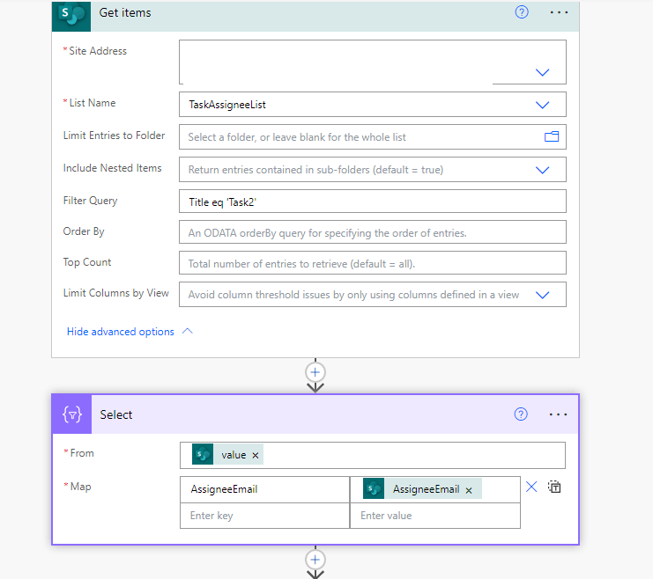The height and width of the screenshot is (579, 653).
Task: Click the Include Nested Items field
Action: pyautogui.click(x=372, y=169)
